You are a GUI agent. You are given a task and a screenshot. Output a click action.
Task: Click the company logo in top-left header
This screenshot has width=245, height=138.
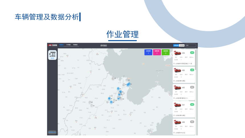(x=52, y=45)
